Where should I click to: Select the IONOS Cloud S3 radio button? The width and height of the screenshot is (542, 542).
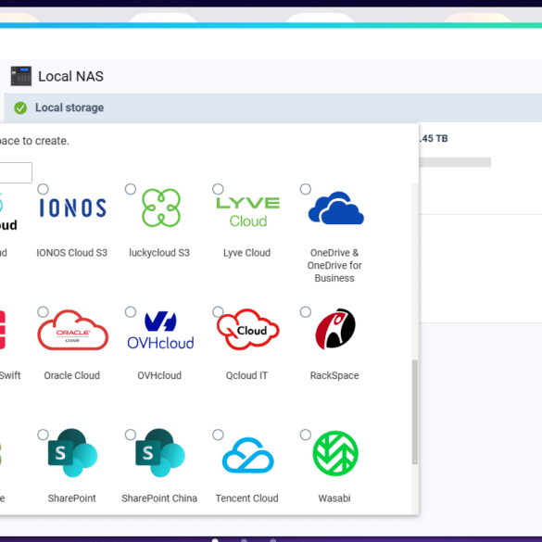(43, 189)
